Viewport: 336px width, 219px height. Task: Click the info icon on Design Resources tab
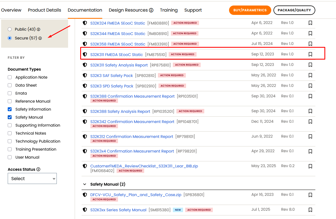(151, 10)
